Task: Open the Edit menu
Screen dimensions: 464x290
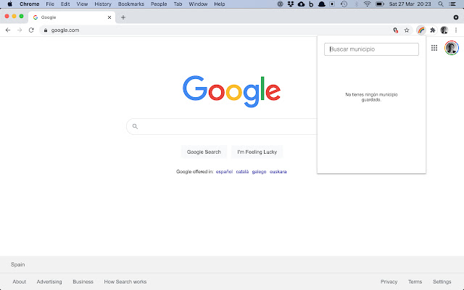Action: click(65, 4)
